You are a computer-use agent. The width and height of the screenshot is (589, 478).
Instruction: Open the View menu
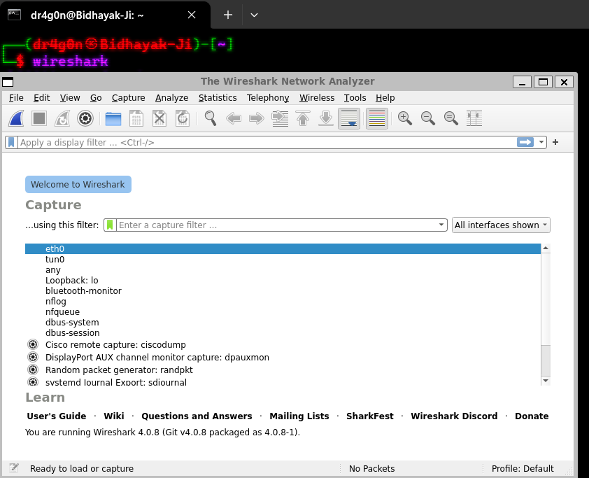tap(70, 98)
